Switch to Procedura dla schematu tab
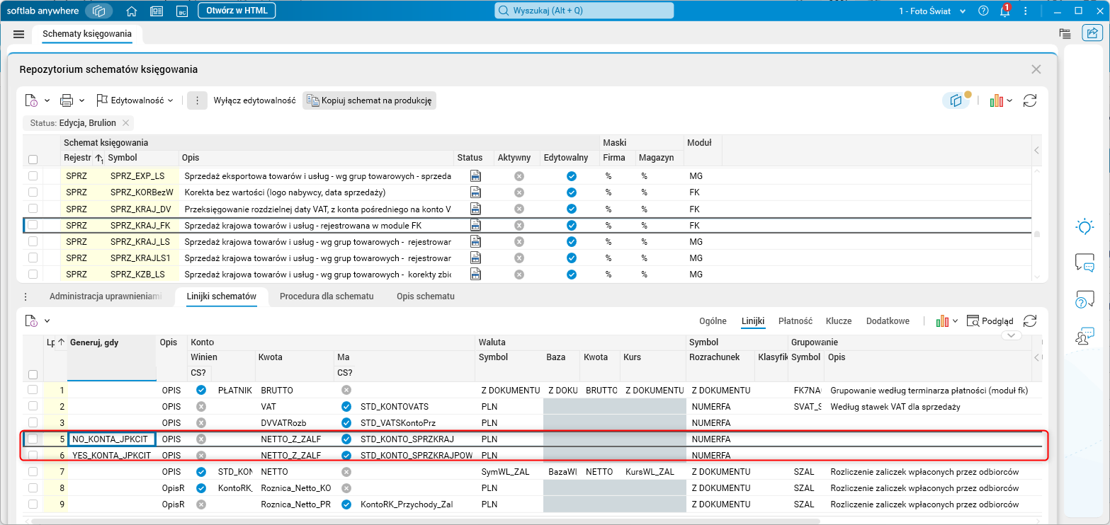1110x525 pixels. click(x=326, y=296)
